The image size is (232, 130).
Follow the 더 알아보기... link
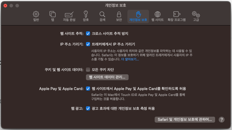pyautogui.click(x=130, y=59)
